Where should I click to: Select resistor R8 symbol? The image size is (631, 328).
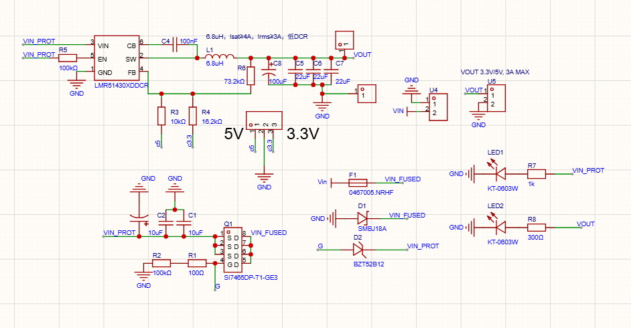537,228
